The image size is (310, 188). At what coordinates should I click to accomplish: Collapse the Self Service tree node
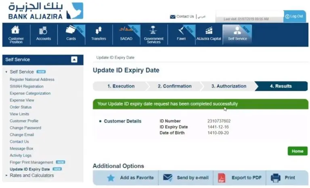point(6,72)
